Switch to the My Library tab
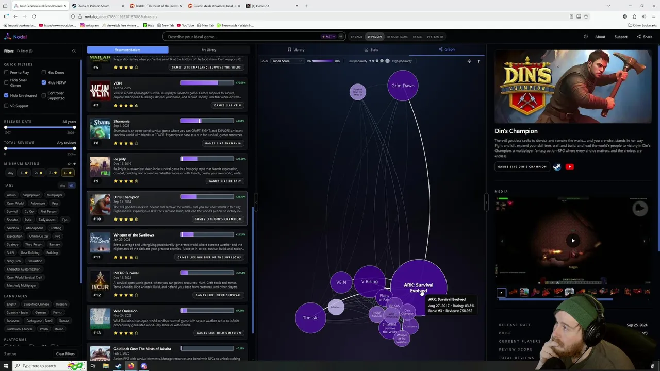This screenshot has width=660, height=371. coord(209,50)
